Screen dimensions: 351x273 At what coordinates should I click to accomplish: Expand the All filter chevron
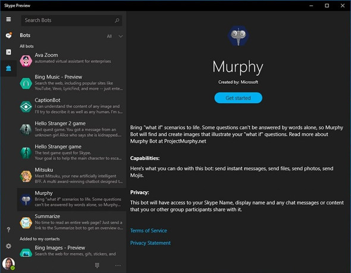[120, 36]
